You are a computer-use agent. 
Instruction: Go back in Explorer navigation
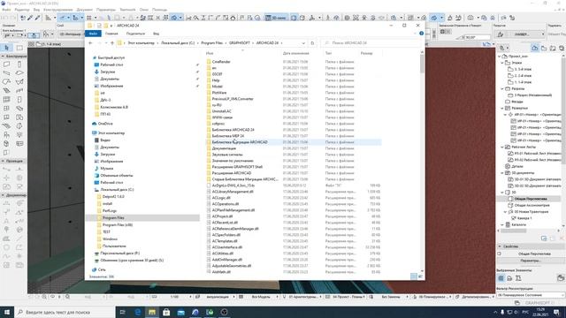pos(90,43)
